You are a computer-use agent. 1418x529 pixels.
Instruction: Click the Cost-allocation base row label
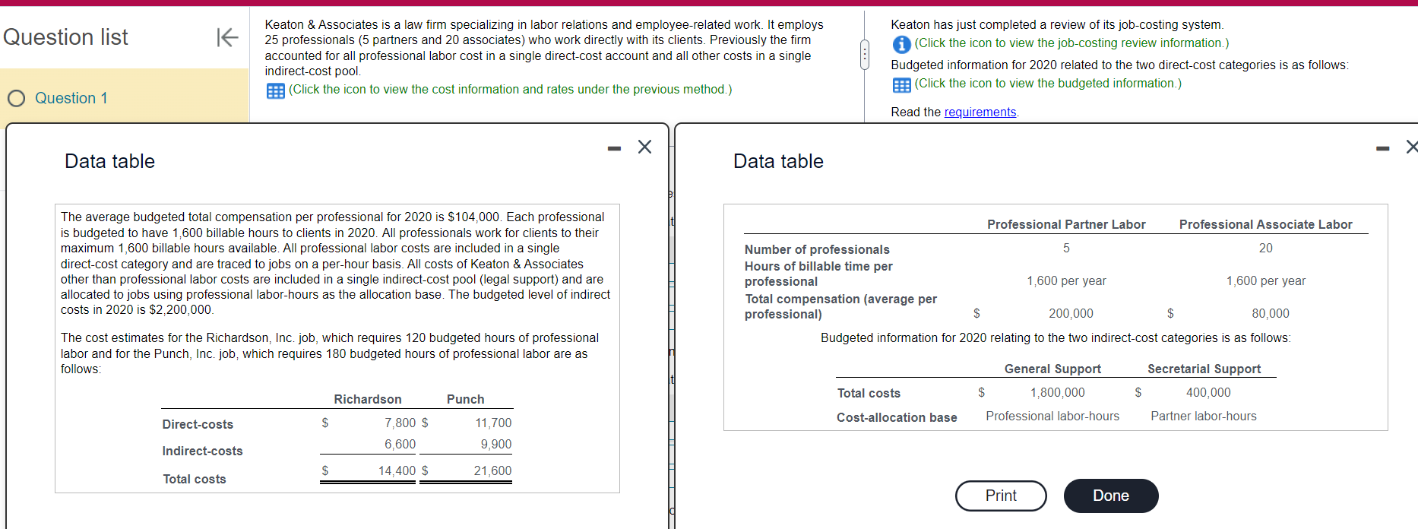point(897,417)
